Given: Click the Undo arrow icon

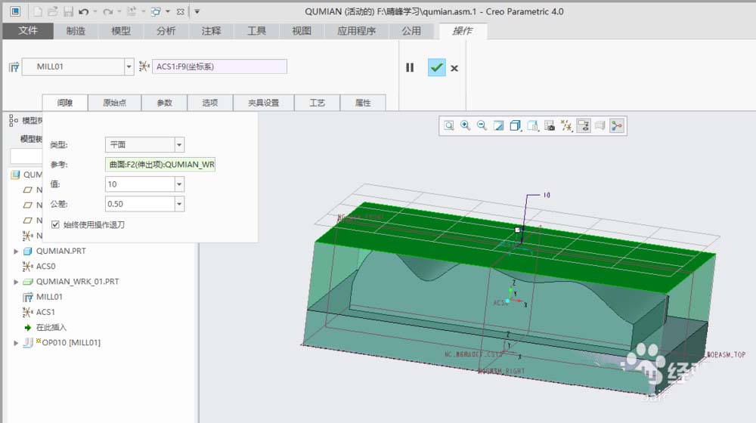Looking at the screenshot, I should tap(84, 11).
